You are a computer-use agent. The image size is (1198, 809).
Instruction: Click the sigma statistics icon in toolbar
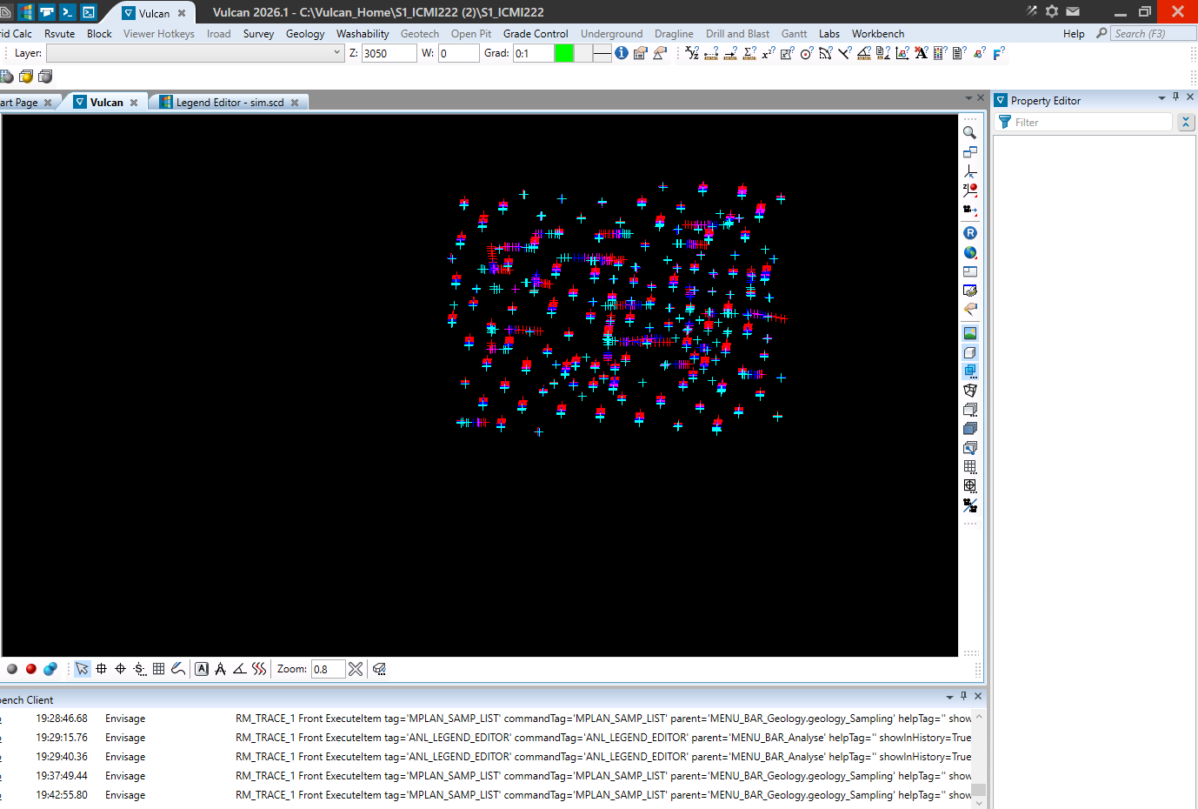(x=749, y=53)
